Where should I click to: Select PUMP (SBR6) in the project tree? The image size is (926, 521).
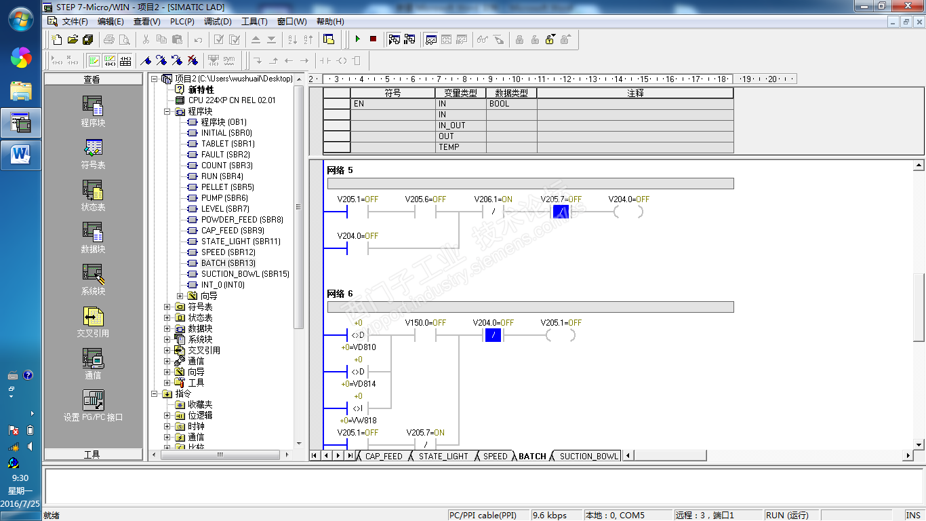click(224, 198)
